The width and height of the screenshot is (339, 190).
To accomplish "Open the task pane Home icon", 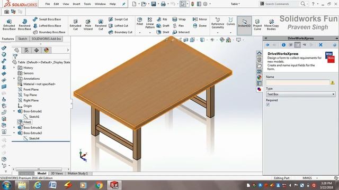I will coord(259,54).
